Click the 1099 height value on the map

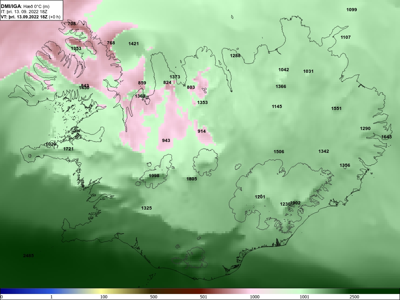352,10
